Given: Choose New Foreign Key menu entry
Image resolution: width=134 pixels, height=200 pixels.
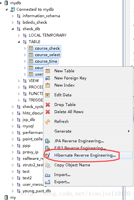Looking at the screenshot, I should click(88, 78).
